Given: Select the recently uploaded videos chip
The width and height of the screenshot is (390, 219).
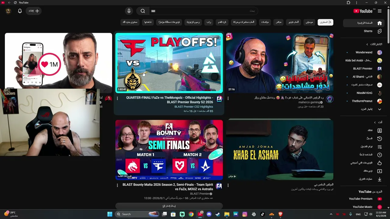Looking at the screenshot, I should pos(169,22).
